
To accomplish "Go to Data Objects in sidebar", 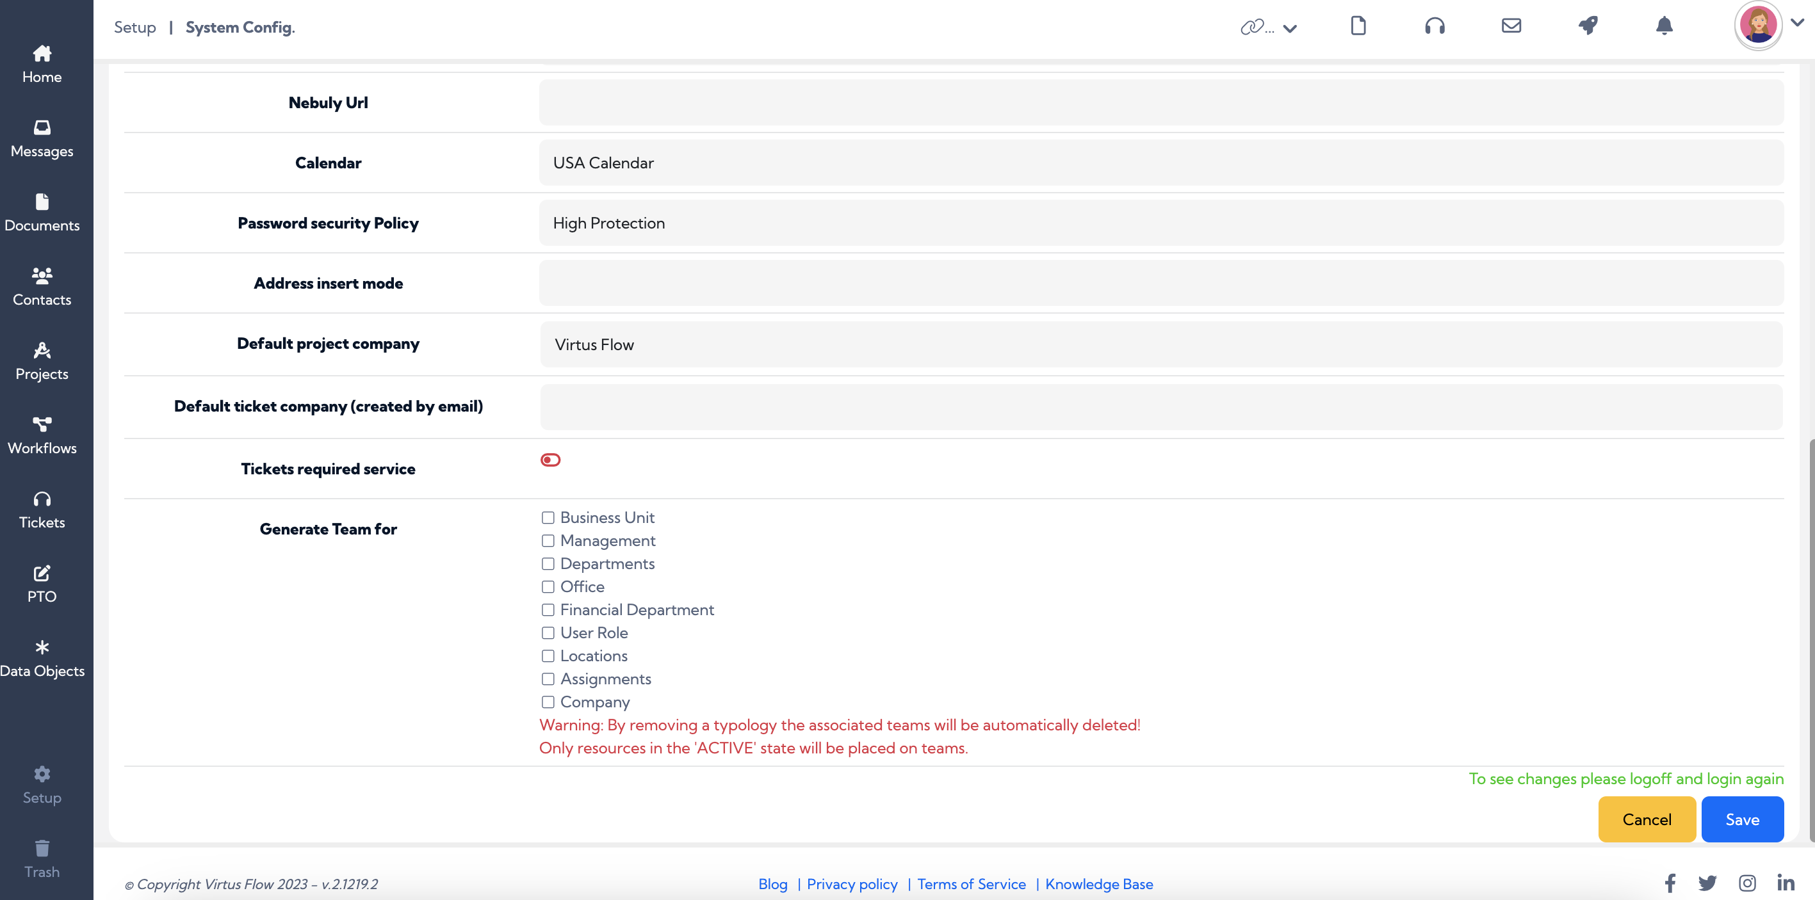I will [42, 658].
